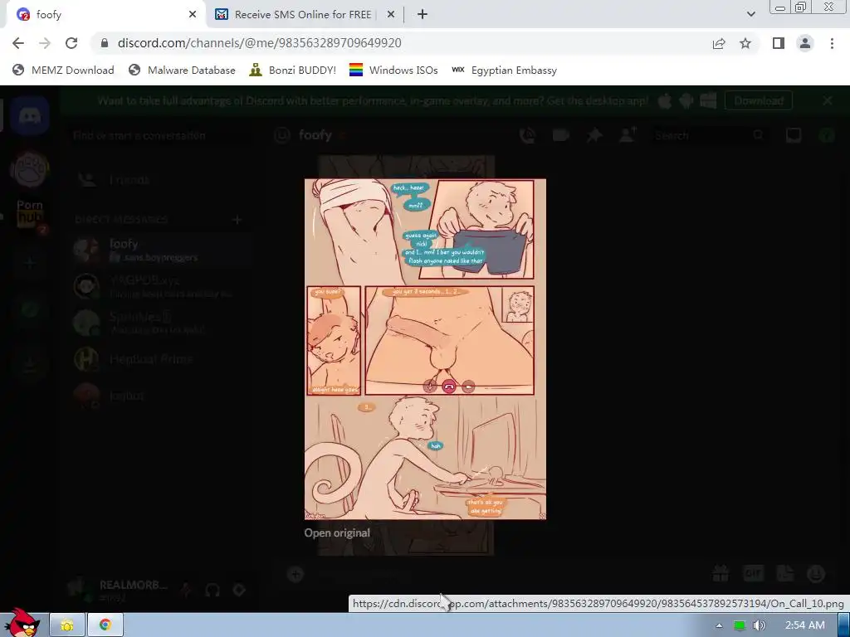Reload the Discord page
This screenshot has width=850, height=637.
[x=71, y=43]
